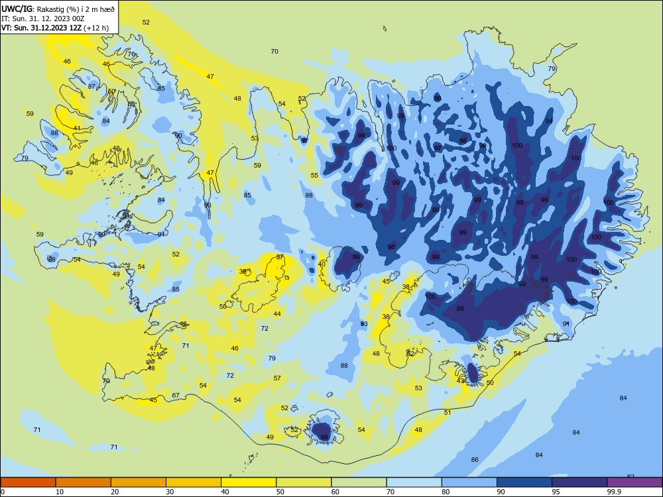Click the dark orange 0–10 legend swatch
663x497 pixels.
(x=28, y=482)
